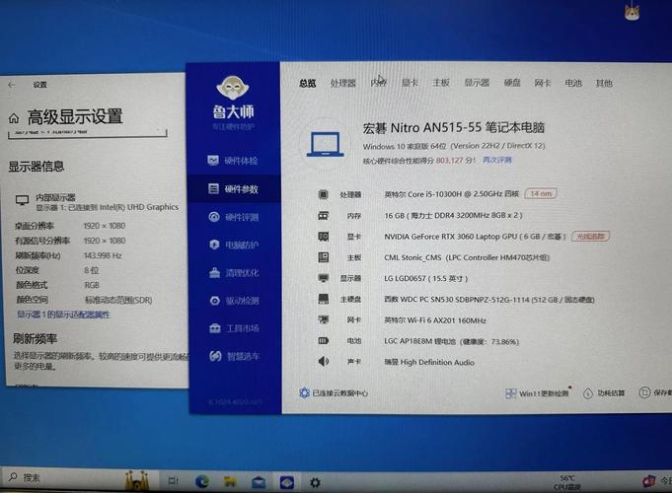Switch to 总览 tab
This screenshot has width=672, height=493.
click(x=307, y=83)
